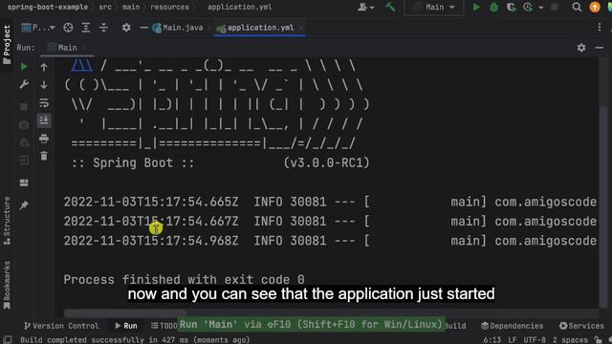Screen dimensions: 612x344
Task: Open Bookmarks sidebar tool window
Action: (x=7, y=286)
